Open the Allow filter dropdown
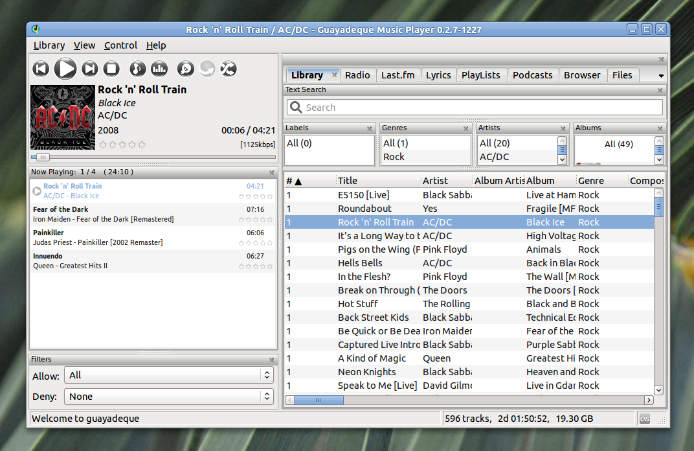This screenshot has height=451, width=694. (x=168, y=375)
